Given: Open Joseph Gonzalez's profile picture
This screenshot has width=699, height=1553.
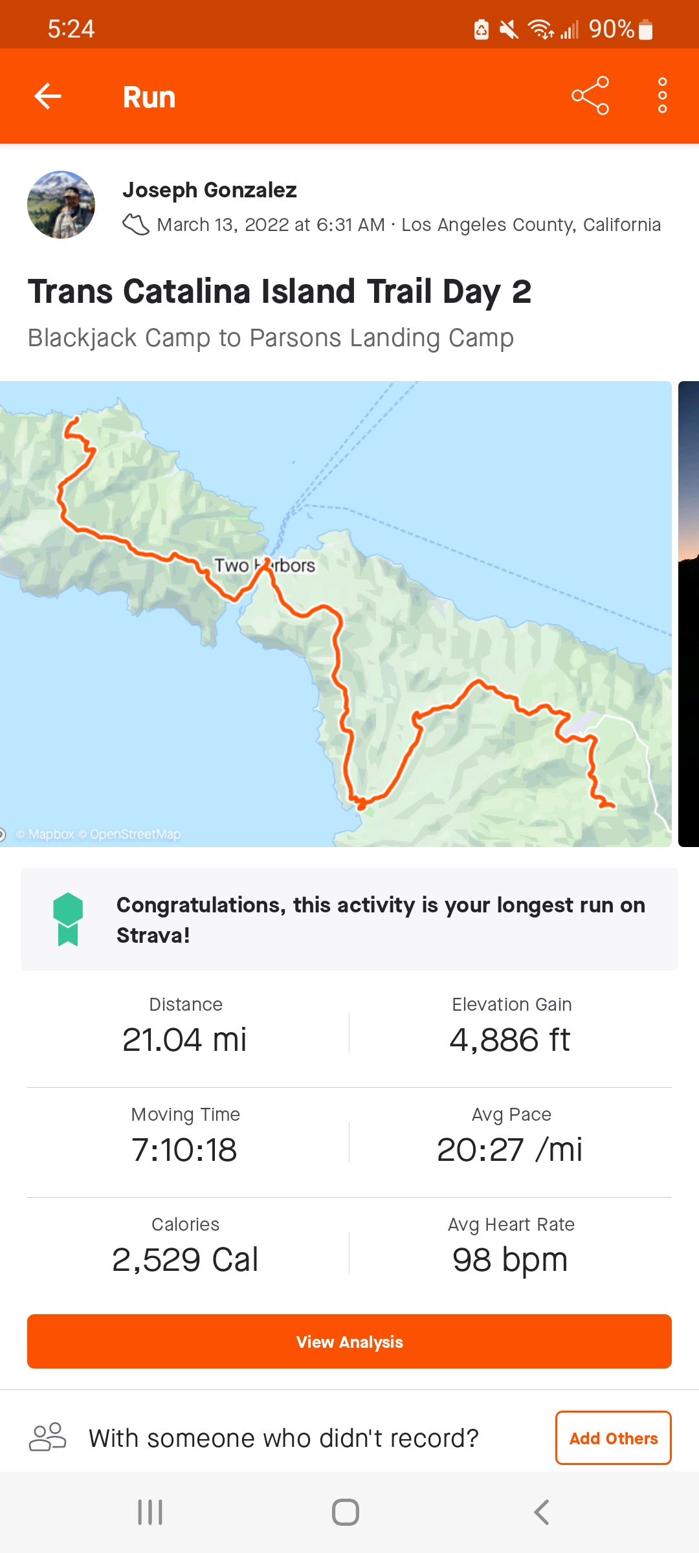Looking at the screenshot, I should [61, 205].
